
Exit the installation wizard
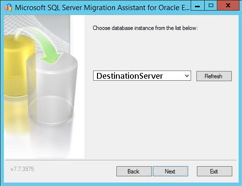(214, 172)
